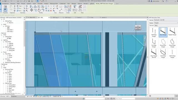The image size is (178, 100).
Task: Switch to the Section 1 view tab
Action: (80, 17)
